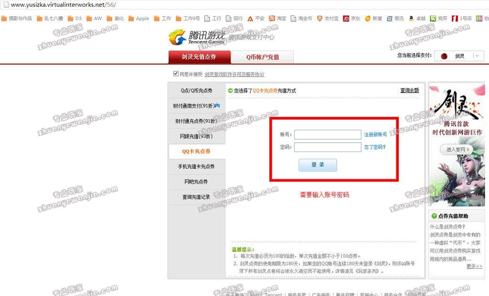The width and height of the screenshot is (489, 296).
Task: Click the green help icon by 点券充值帮助
Action: [x=434, y=216]
